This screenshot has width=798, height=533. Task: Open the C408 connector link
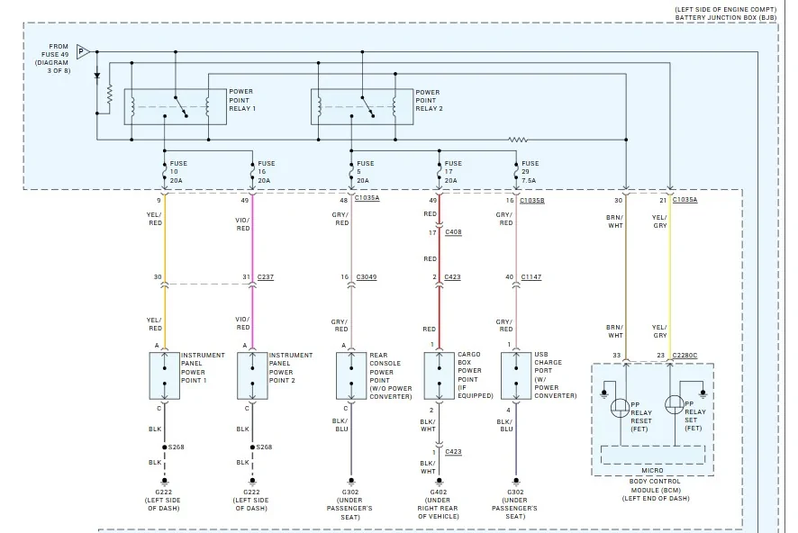(453, 232)
